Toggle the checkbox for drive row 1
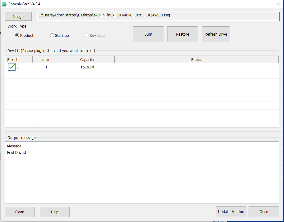 [12, 67]
